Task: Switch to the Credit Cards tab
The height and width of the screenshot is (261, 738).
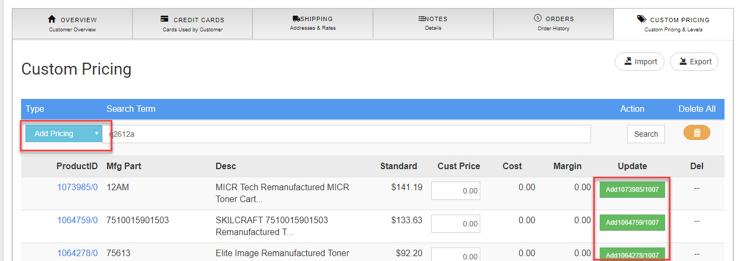Action: (192, 24)
